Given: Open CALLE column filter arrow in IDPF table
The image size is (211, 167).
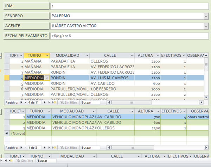Looking at the screenshot, I should click(x=132, y=56).
